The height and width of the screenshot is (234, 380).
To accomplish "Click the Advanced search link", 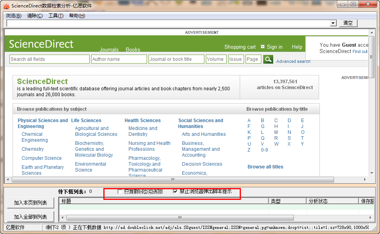I will (x=293, y=61).
